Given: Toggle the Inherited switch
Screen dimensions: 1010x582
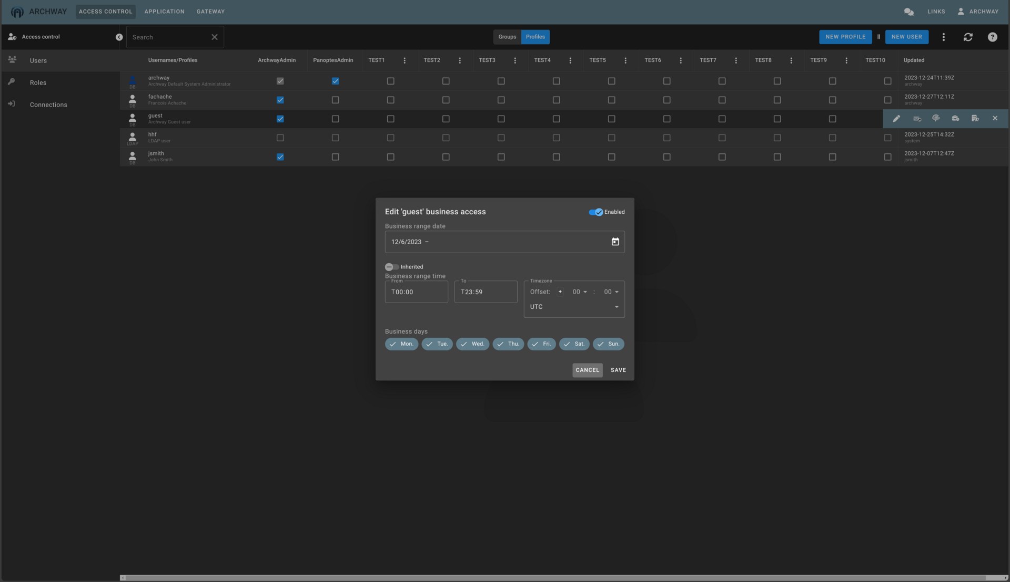Looking at the screenshot, I should 392,267.
